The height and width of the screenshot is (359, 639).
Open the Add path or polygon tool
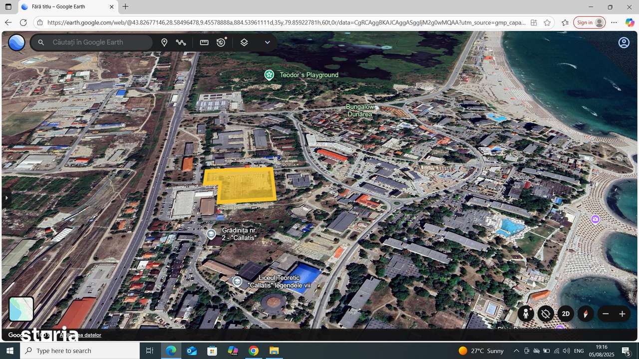pyautogui.click(x=181, y=42)
